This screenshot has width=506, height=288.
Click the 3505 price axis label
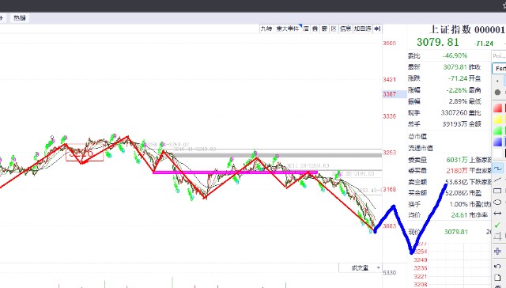pyautogui.click(x=390, y=44)
